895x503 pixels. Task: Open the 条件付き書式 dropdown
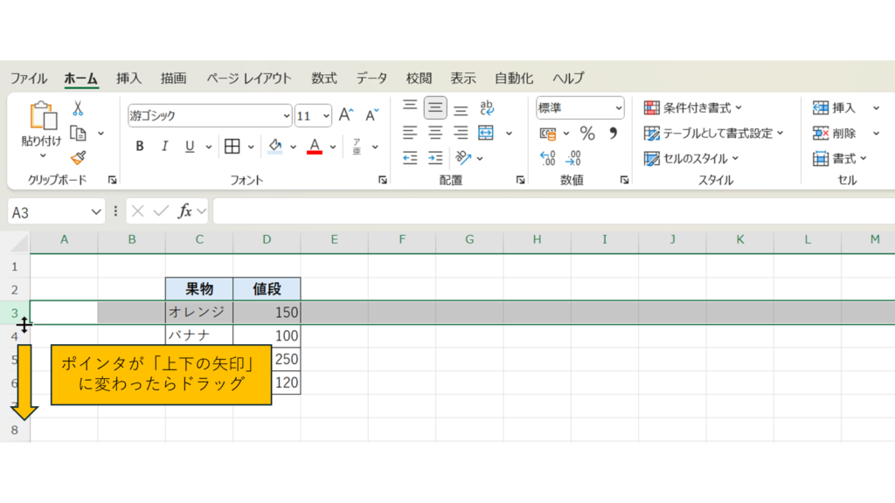693,108
